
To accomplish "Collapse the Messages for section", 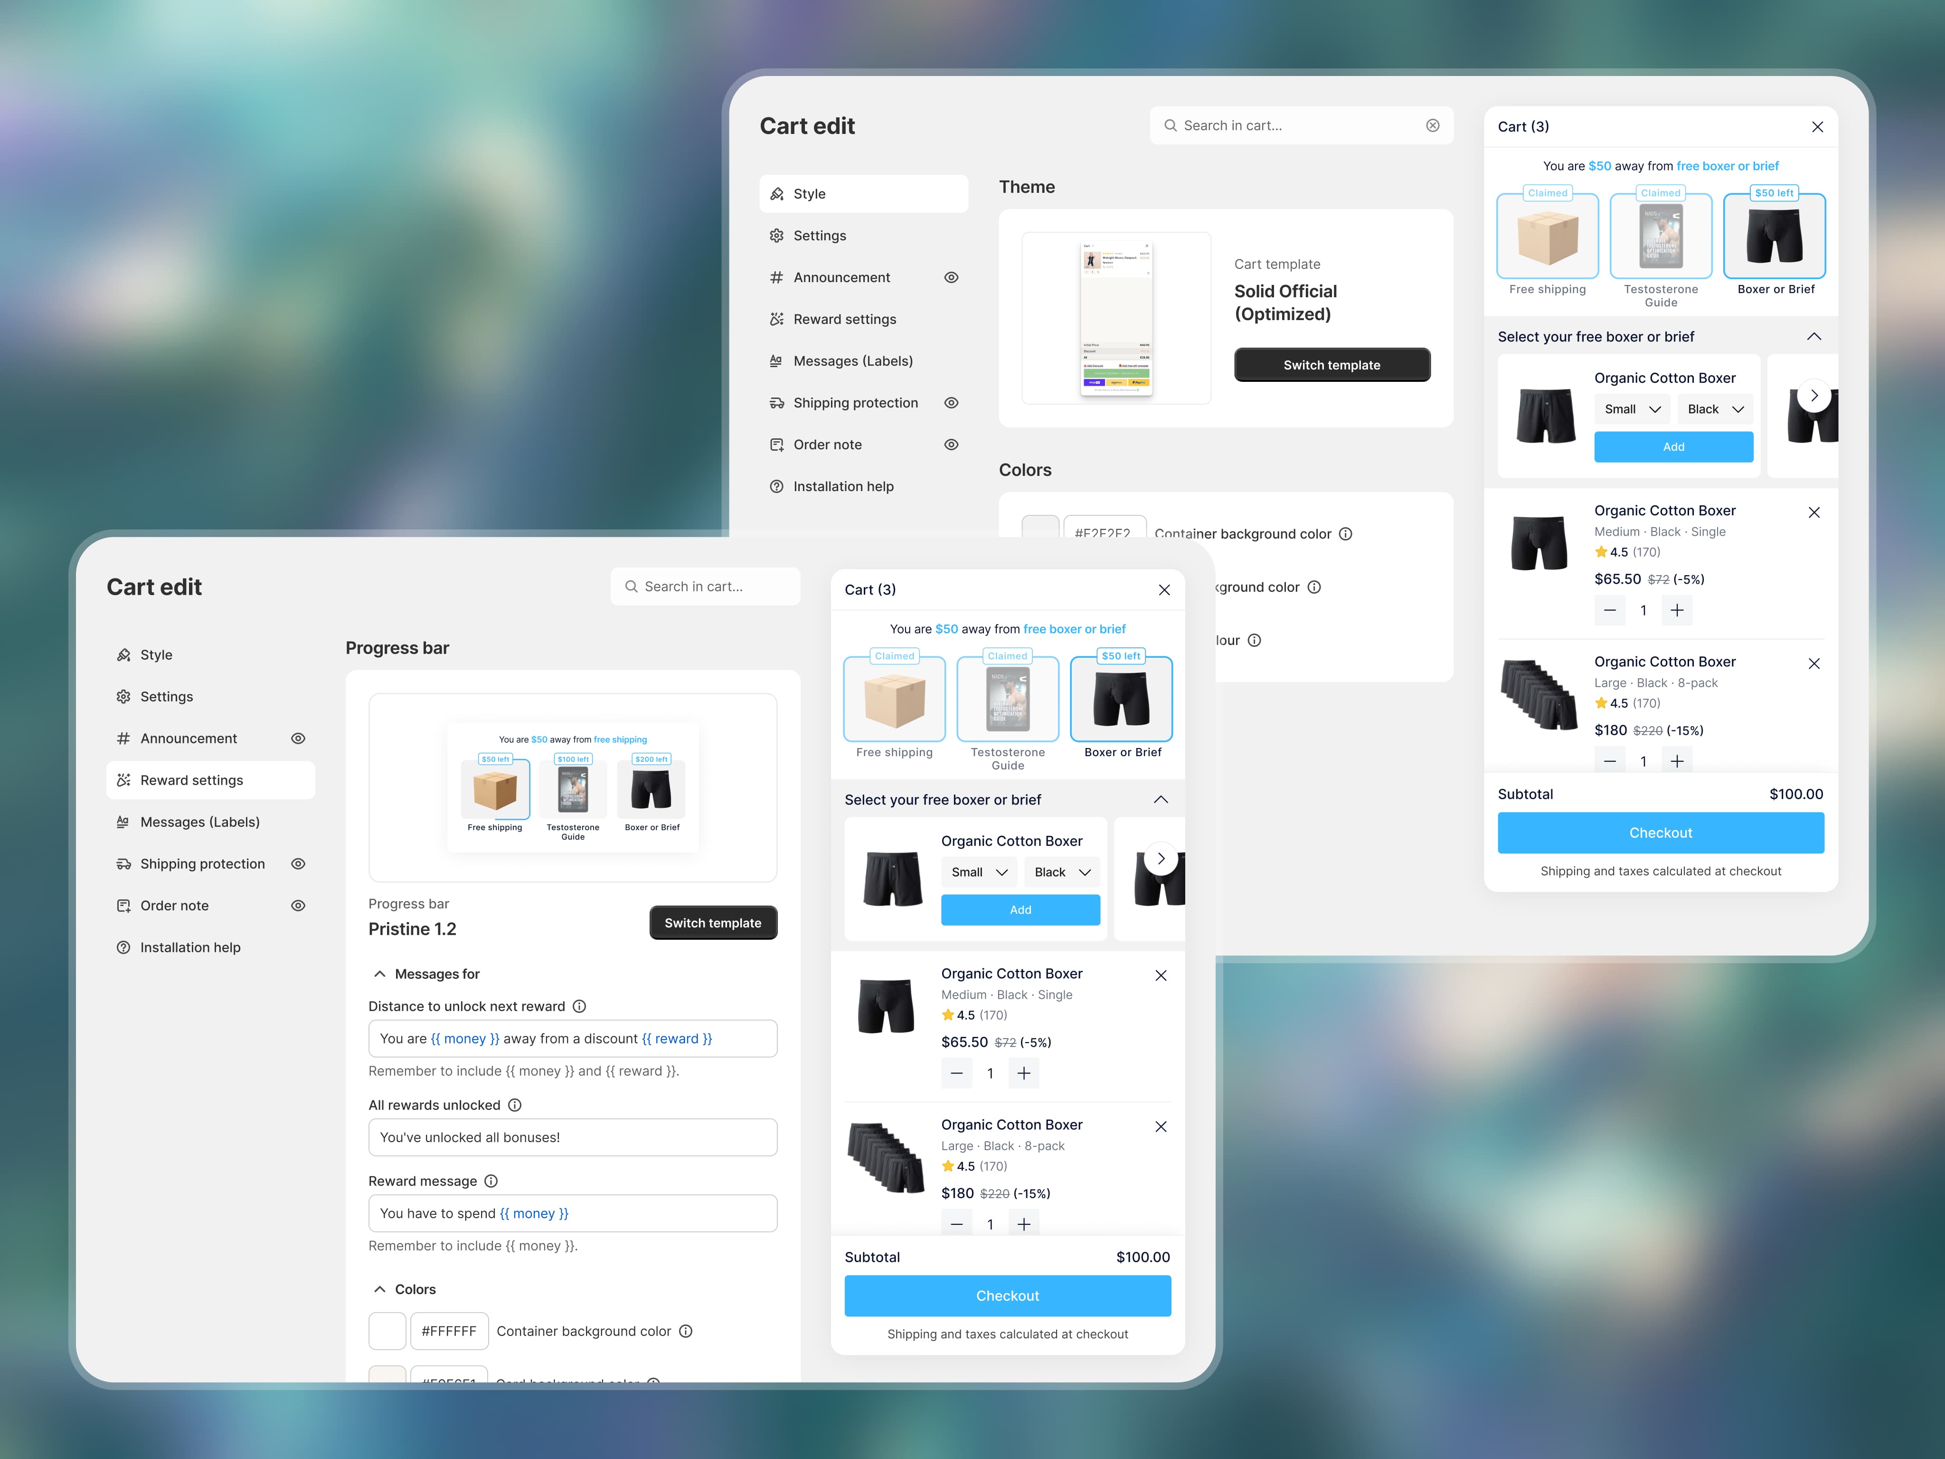I will pyautogui.click(x=380, y=974).
